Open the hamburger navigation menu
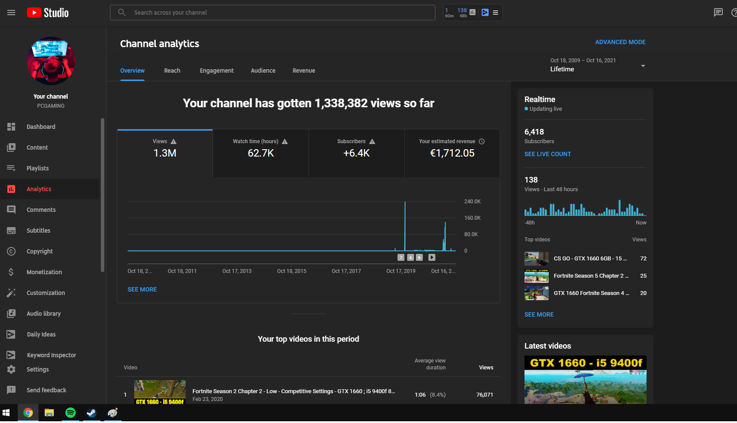Screen dimensions: 737x423 tap(11, 13)
